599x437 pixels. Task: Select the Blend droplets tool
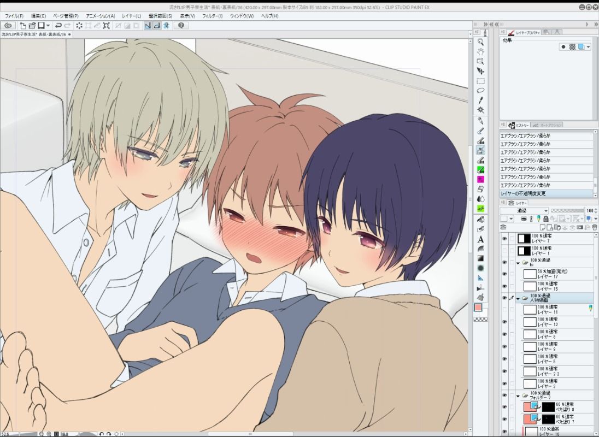click(x=480, y=199)
